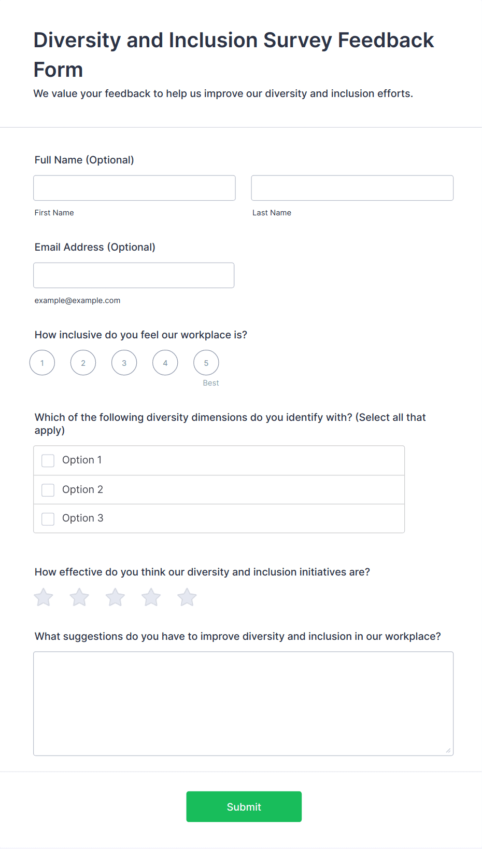The width and height of the screenshot is (482, 849).
Task: Pick the fourth star rating
Action: tap(151, 597)
